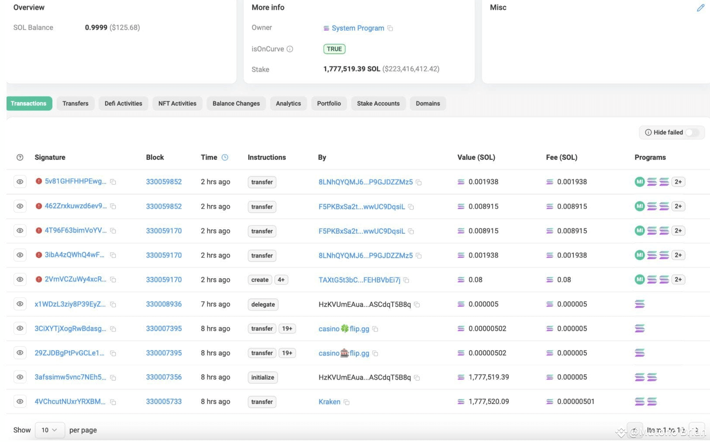The image size is (710, 442).
Task: Open the Balance Changes tab
Action: pos(236,104)
